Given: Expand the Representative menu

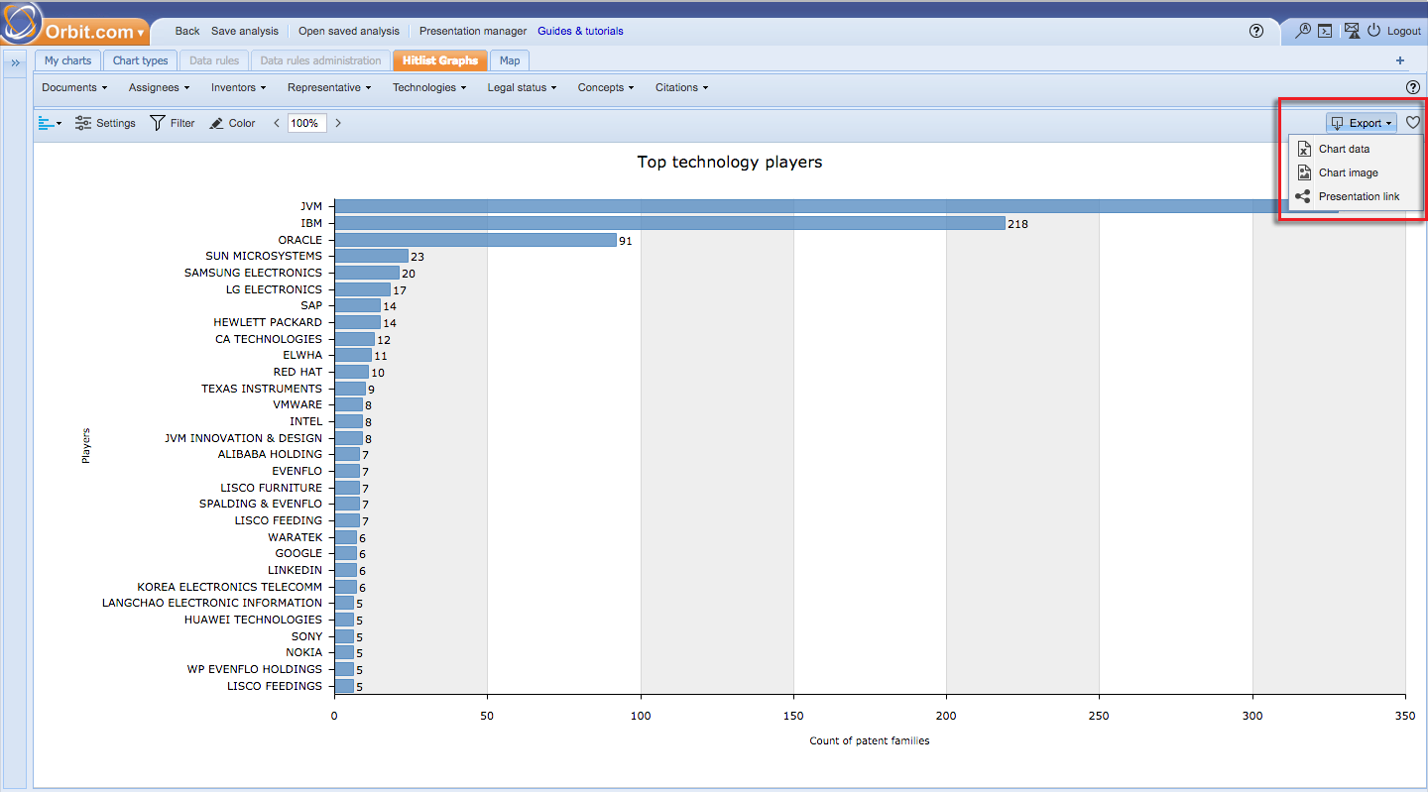Looking at the screenshot, I should click(329, 87).
